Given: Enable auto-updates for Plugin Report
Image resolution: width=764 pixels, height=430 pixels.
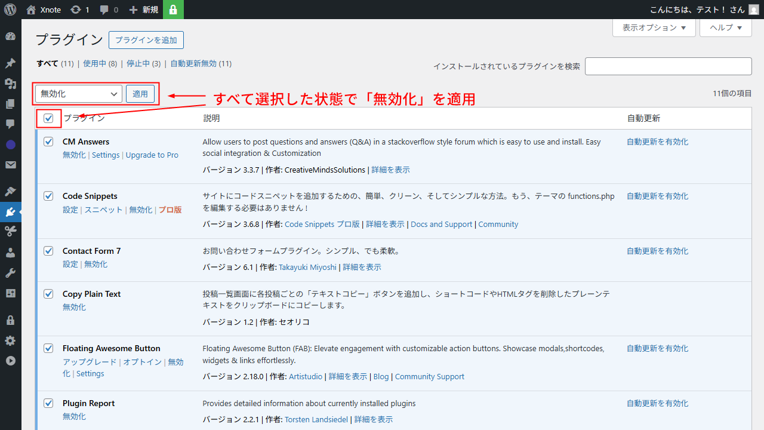Looking at the screenshot, I should (657, 403).
